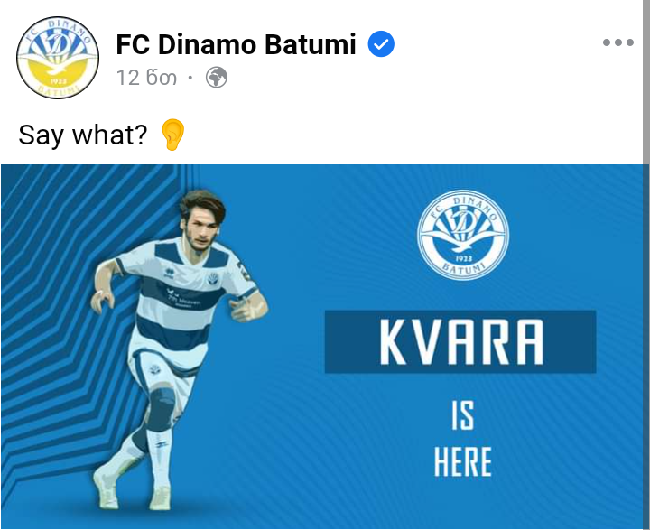Click the globe public-audience icon
Screen dimensions: 650x530
217,78
